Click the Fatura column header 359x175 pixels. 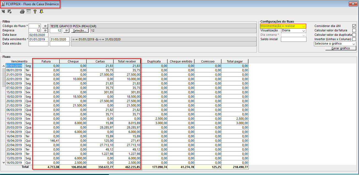pyautogui.click(x=46, y=61)
